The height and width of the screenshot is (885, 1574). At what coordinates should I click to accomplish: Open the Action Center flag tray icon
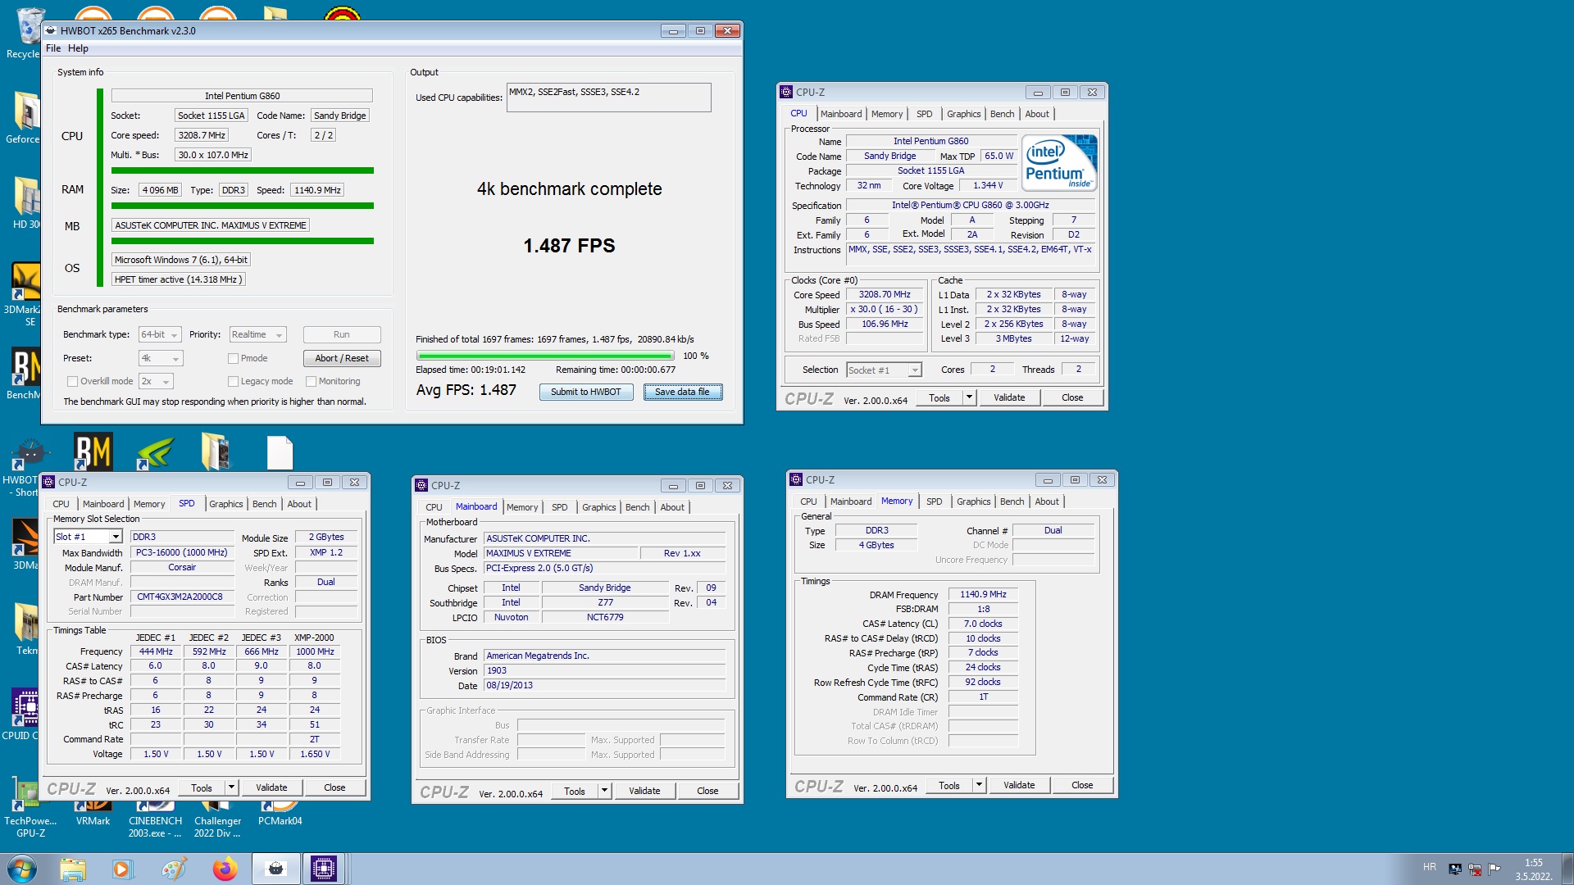1494,869
